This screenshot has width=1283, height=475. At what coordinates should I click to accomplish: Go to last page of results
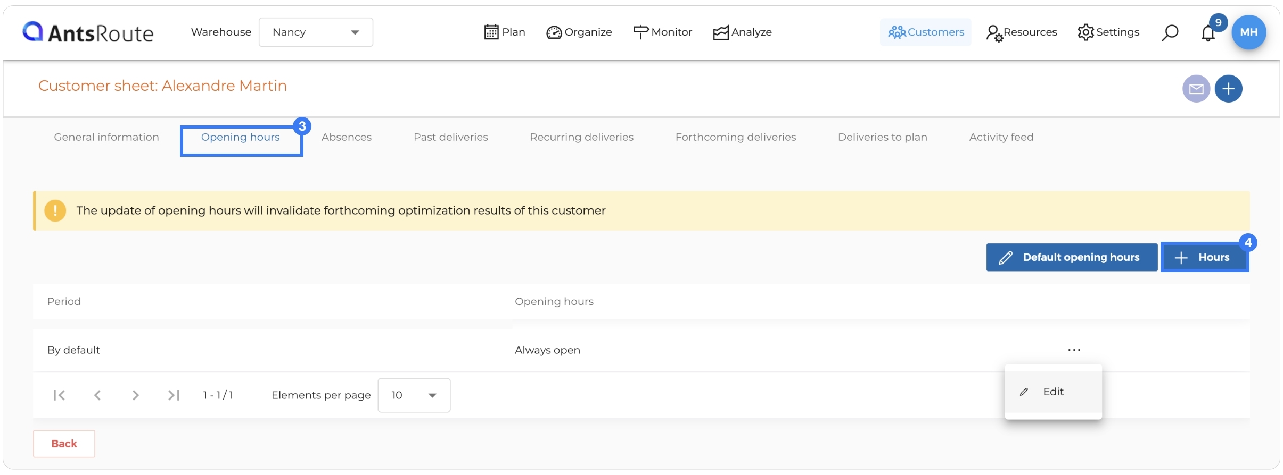[174, 395]
